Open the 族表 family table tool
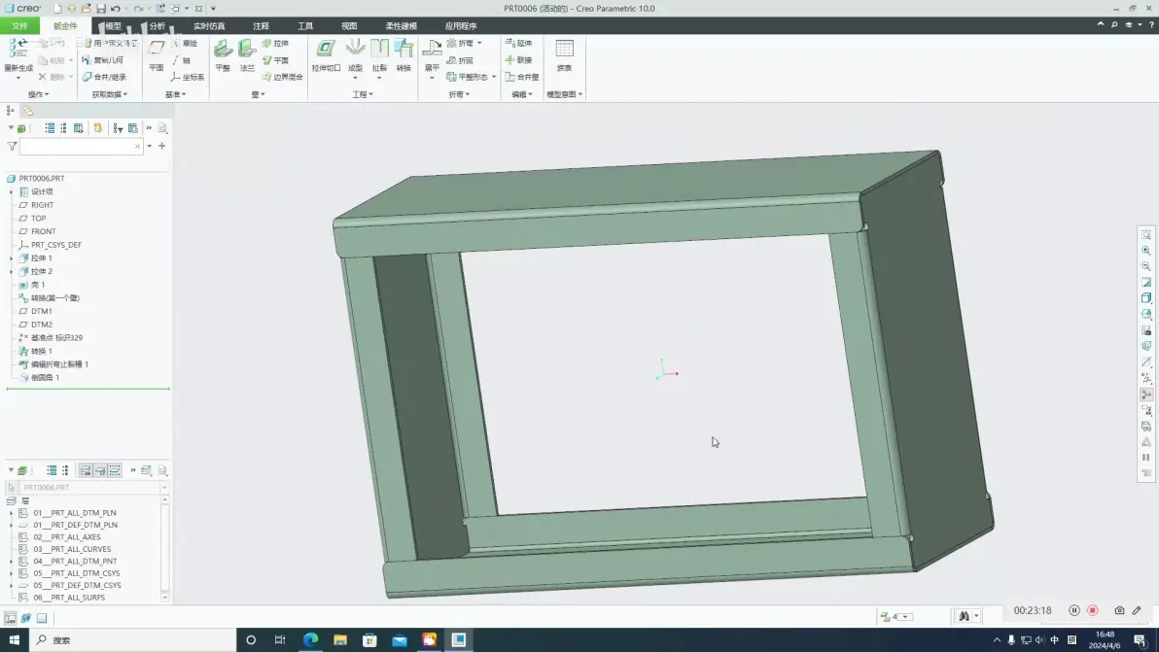 pyautogui.click(x=564, y=55)
